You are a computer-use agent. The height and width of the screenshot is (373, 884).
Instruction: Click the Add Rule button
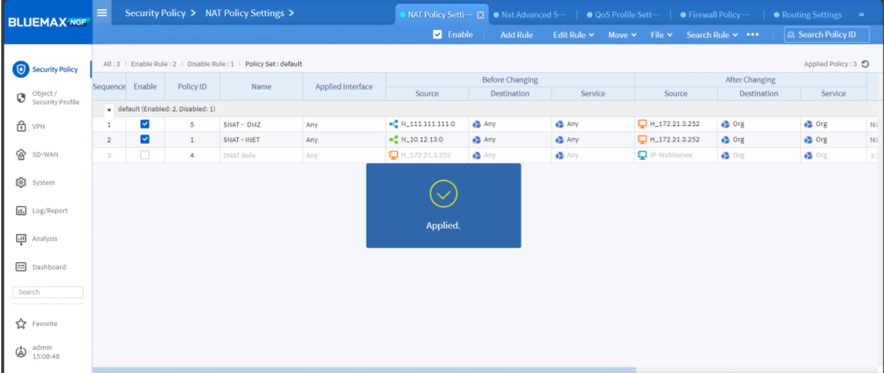[x=517, y=35]
